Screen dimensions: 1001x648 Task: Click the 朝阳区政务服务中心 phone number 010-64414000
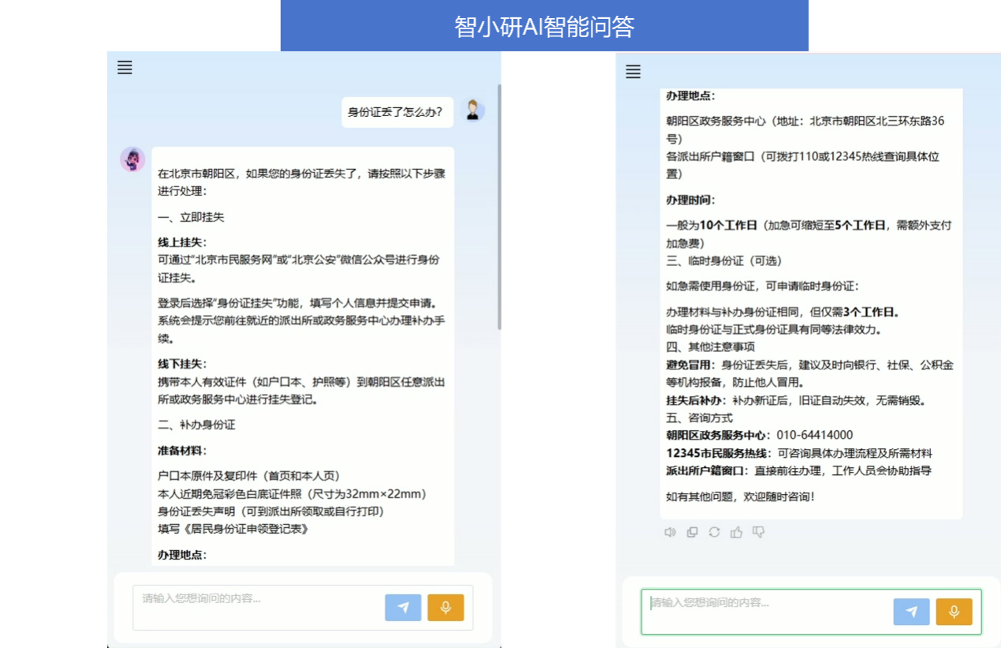click(x=814, y=435)
